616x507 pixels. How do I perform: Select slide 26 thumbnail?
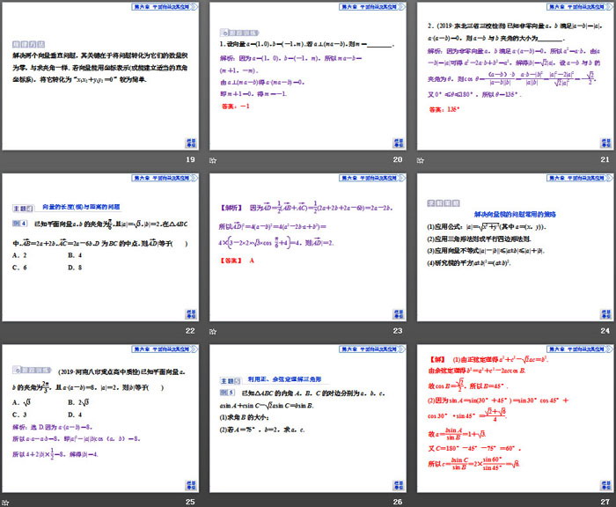308,419
